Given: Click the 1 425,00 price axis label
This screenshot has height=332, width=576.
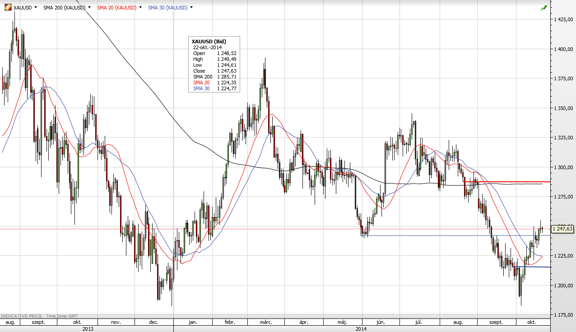Looking at the screenshot, I should click(564, 19).
